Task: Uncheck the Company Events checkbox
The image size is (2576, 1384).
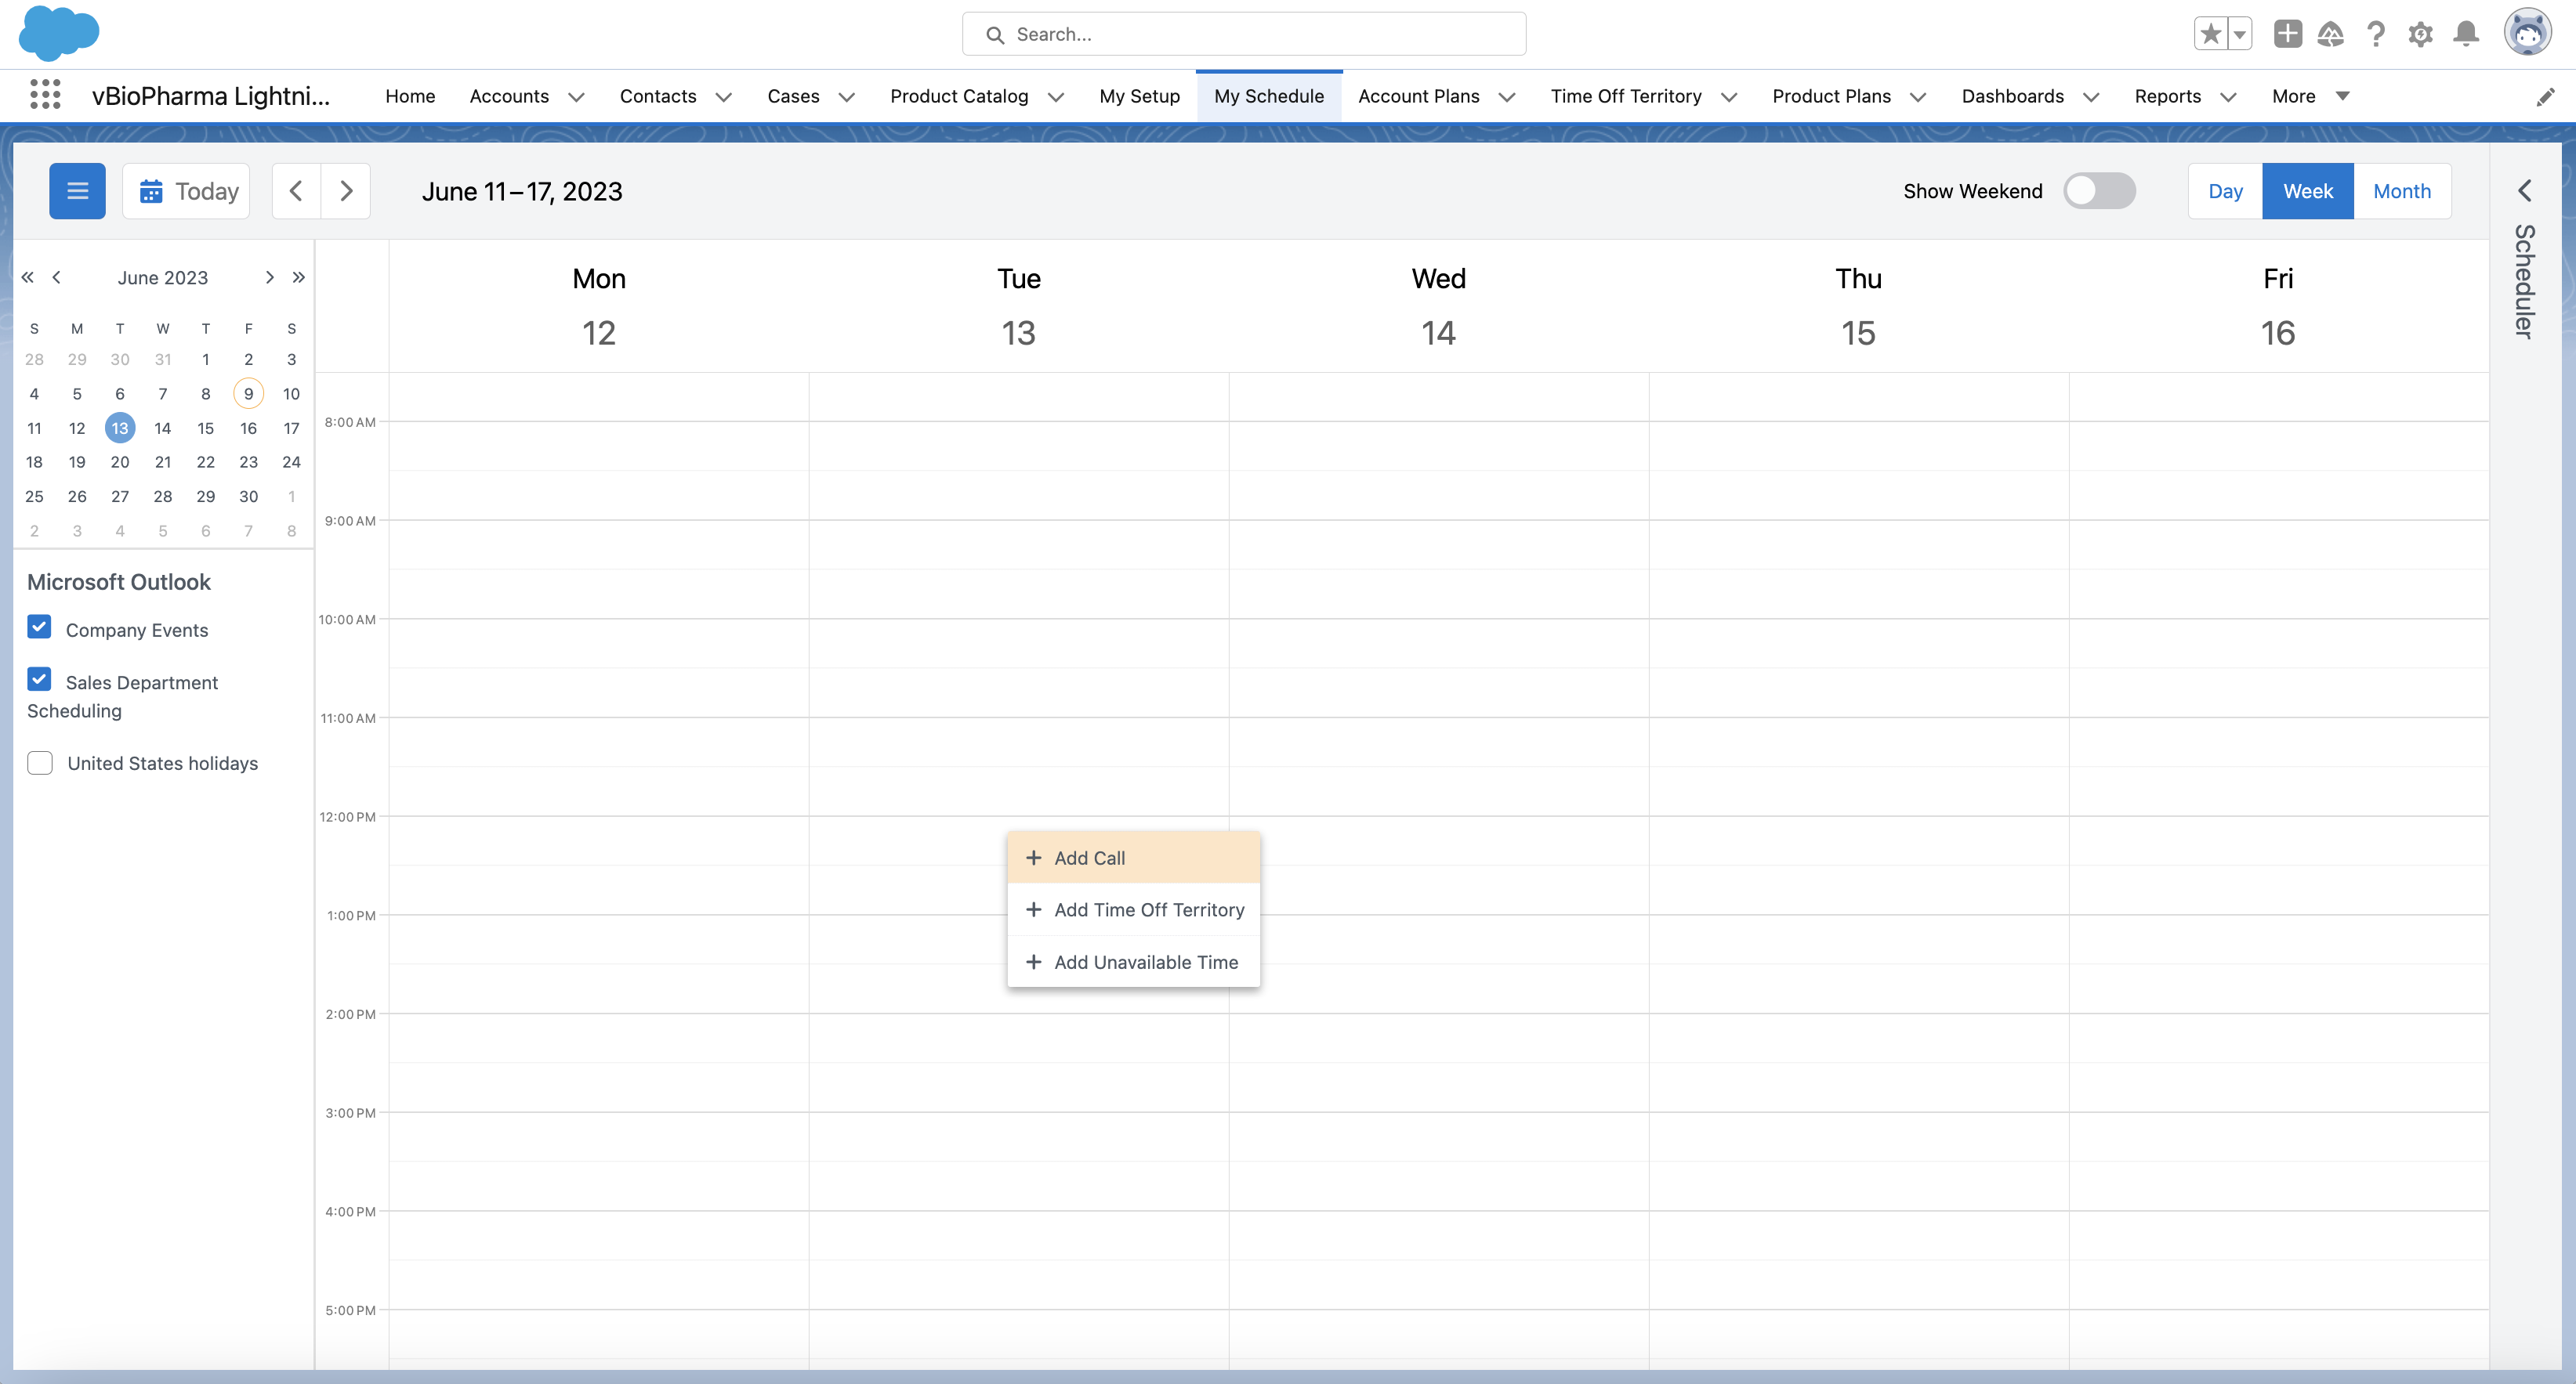Action: 39,627
